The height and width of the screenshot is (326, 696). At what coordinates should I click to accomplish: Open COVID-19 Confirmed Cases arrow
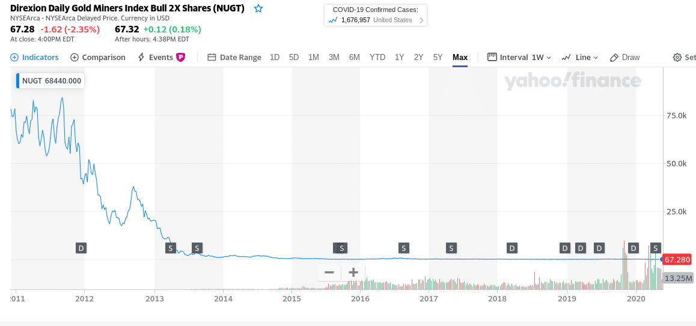[x=421, y=20]
